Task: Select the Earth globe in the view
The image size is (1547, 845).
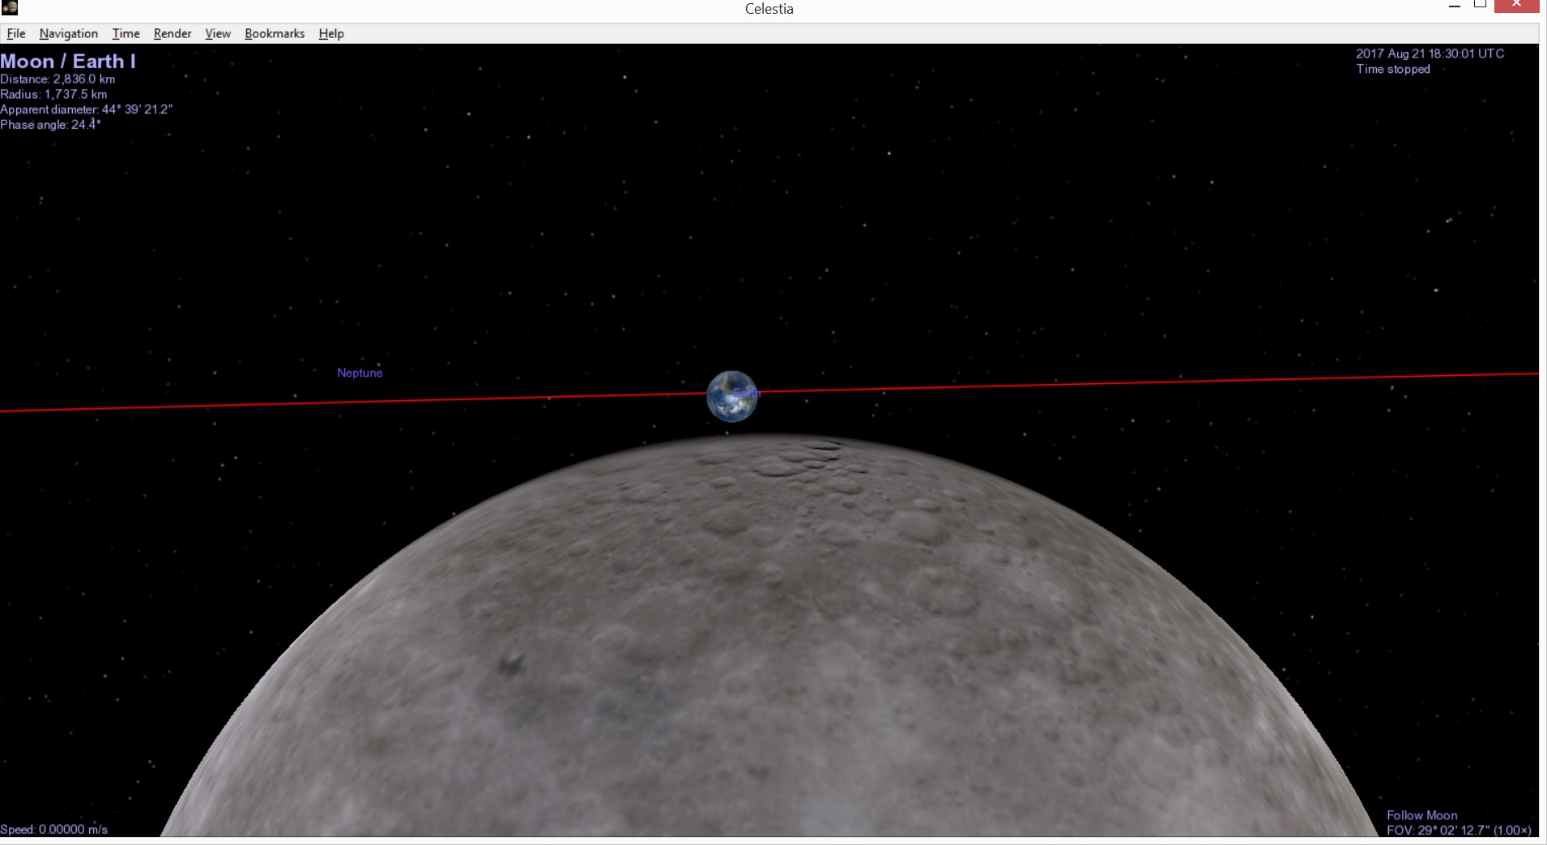Action: point(732,396)
